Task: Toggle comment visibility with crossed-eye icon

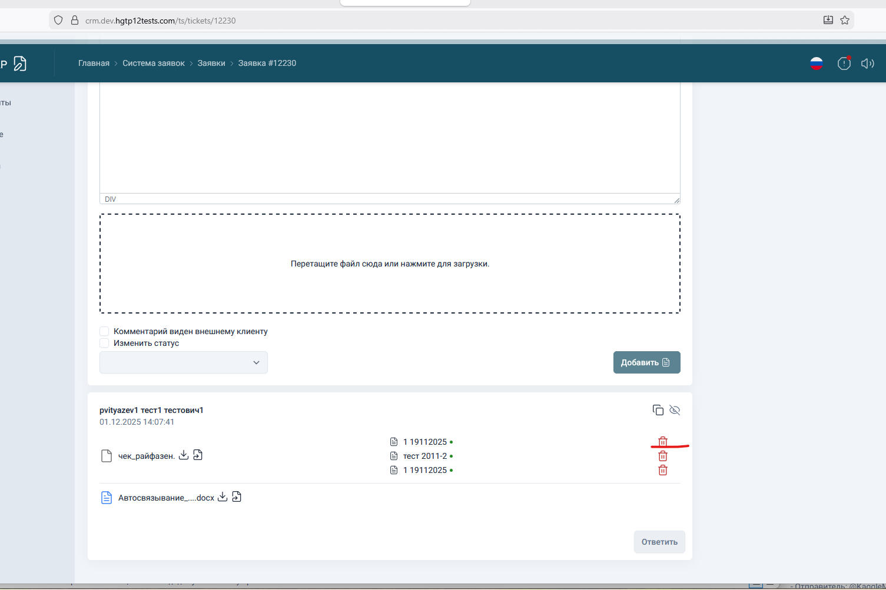Action: click(x=675, y=410)
